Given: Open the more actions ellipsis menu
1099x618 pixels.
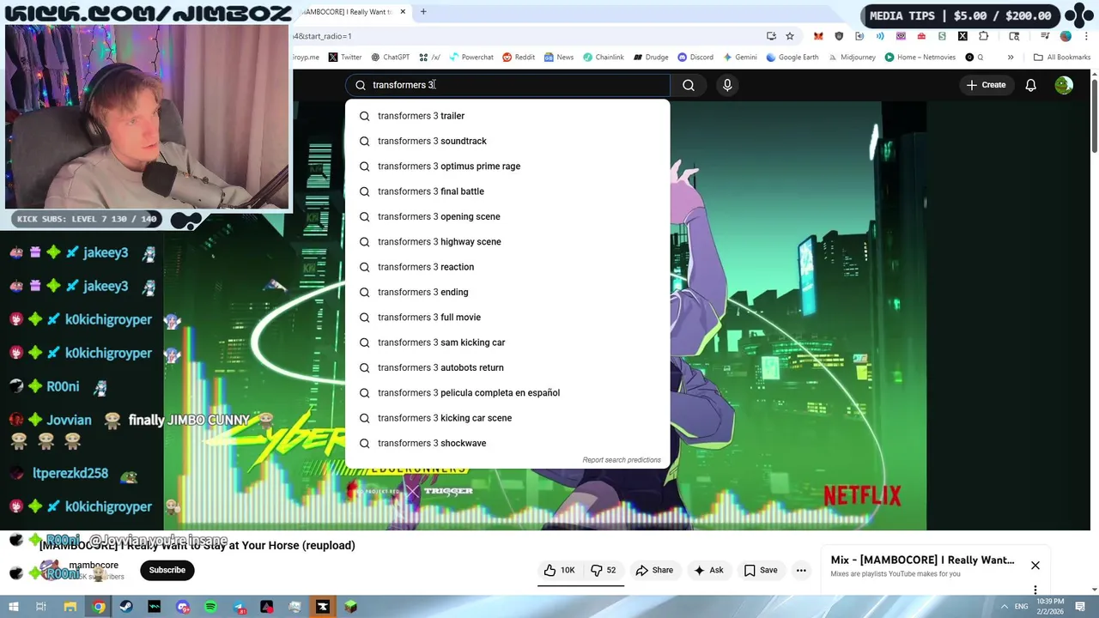Looking at the screenshot, I should pyautogui.click(x=801, y=570).
